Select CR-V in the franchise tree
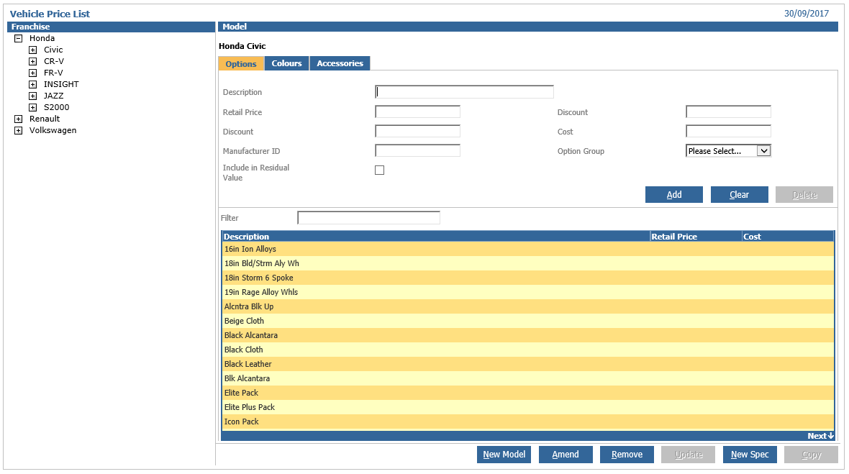Image resolution: width=849 pixels, height=474 pixels. [x=54, y=62]
